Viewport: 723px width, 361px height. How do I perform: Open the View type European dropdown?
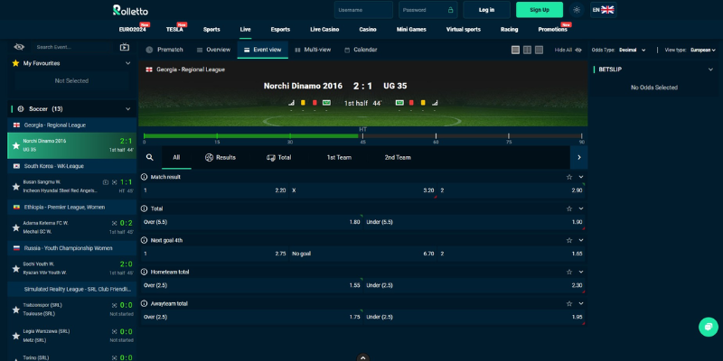(x=703, y=50)
